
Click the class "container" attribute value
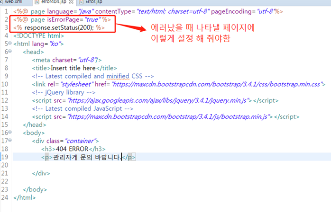click(81, 141)
